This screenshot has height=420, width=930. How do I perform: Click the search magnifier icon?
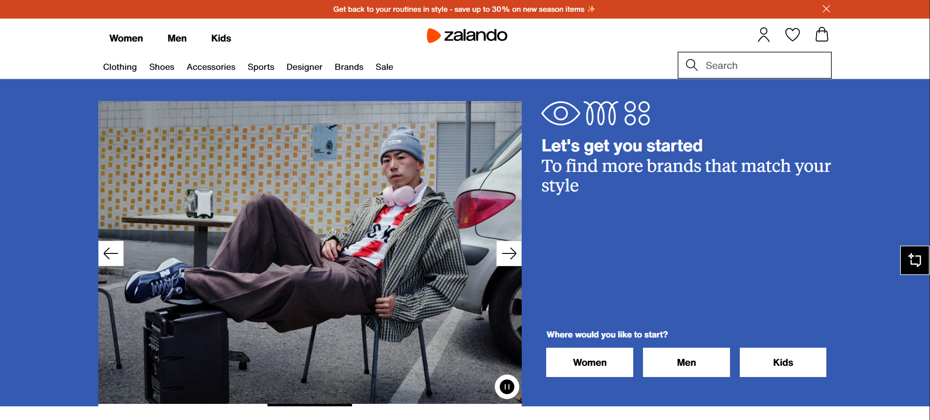click(x=691, y=65)
